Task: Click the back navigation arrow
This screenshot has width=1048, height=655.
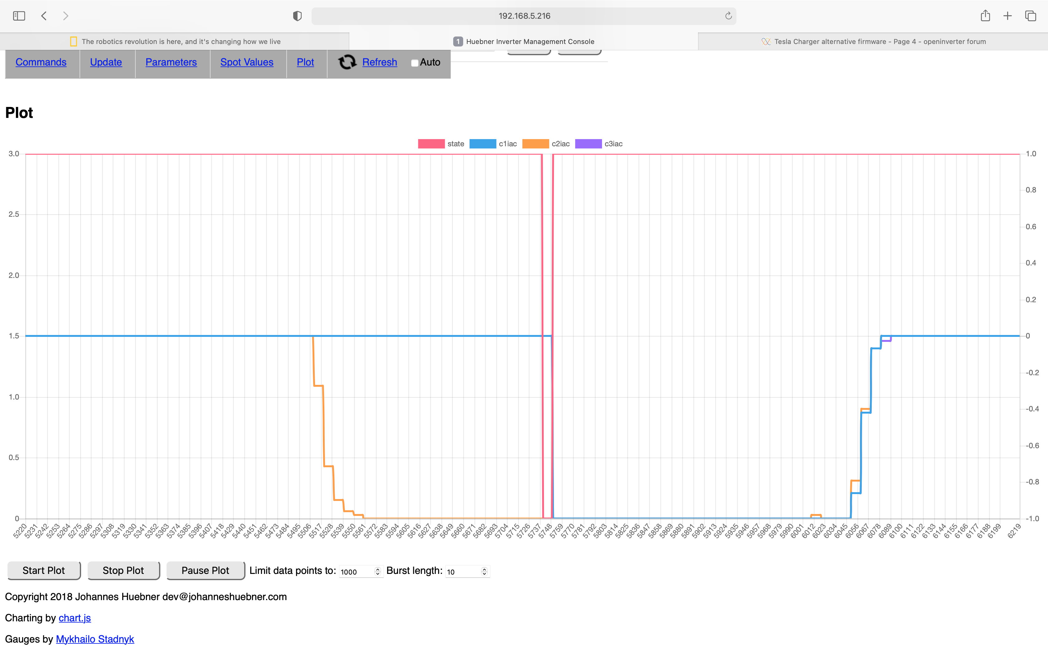Action: pos(44,16)
